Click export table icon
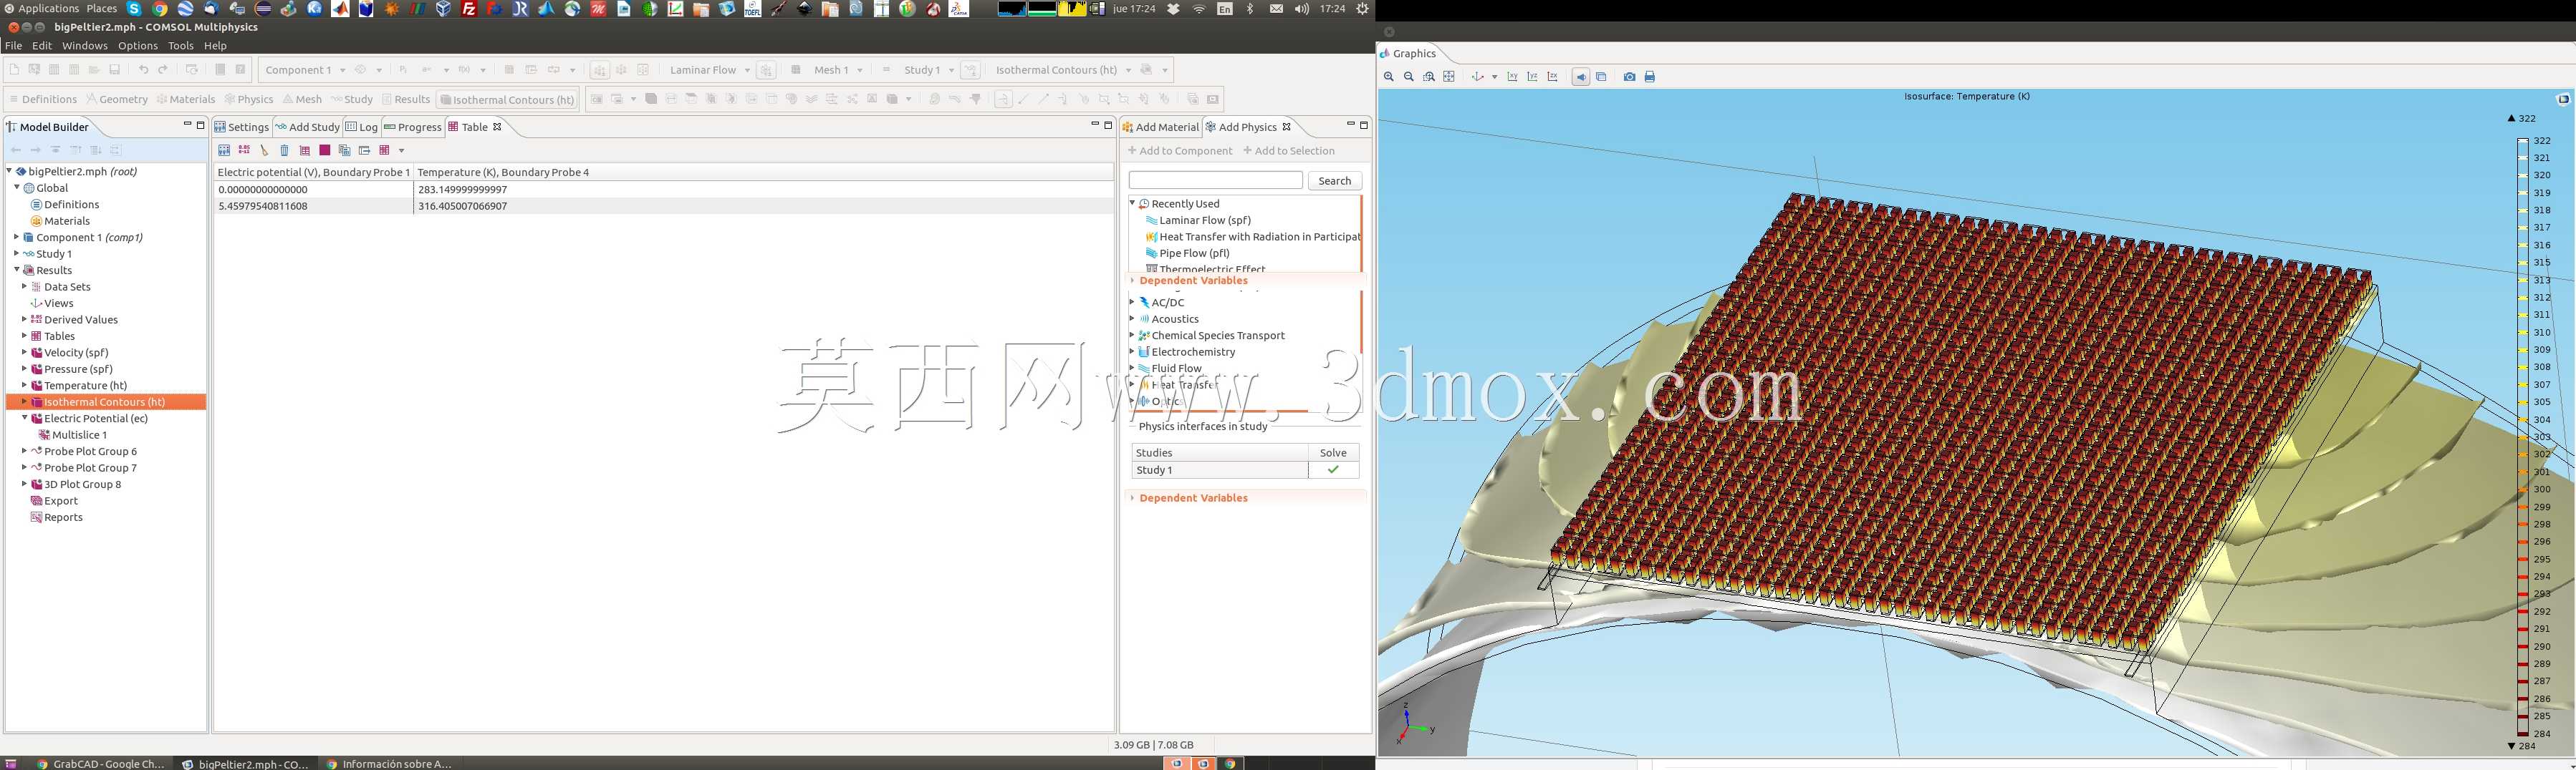 [x=365, y=150]
